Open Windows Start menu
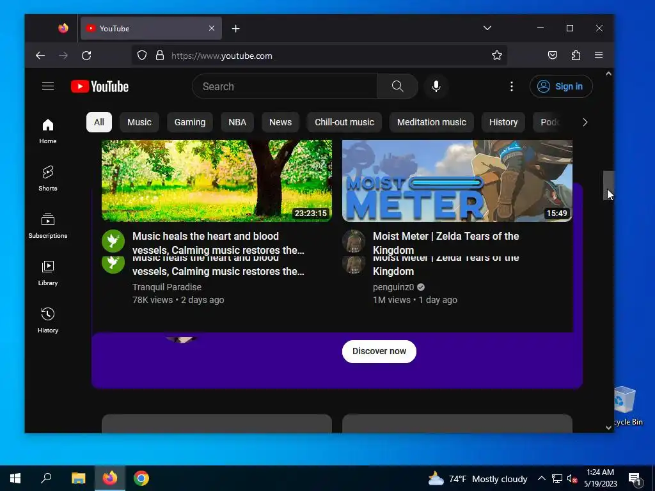Image resolution: width=655 pixels, height=491 pixels. tap(15, 478)
